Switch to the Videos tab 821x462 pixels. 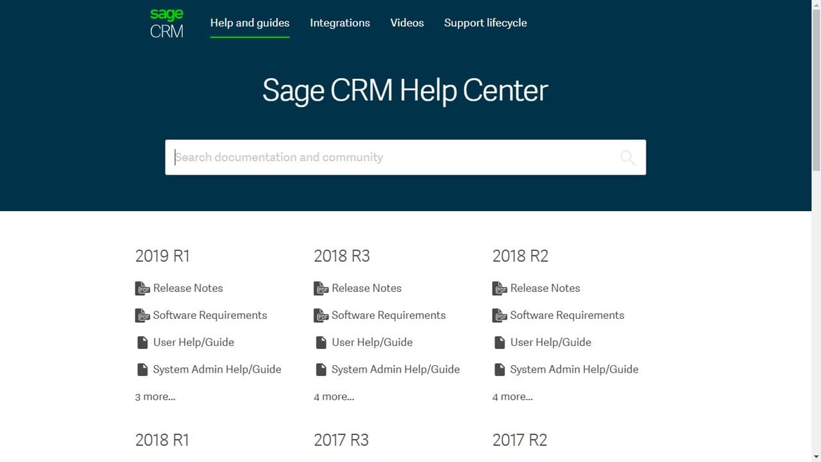[407, 23]
